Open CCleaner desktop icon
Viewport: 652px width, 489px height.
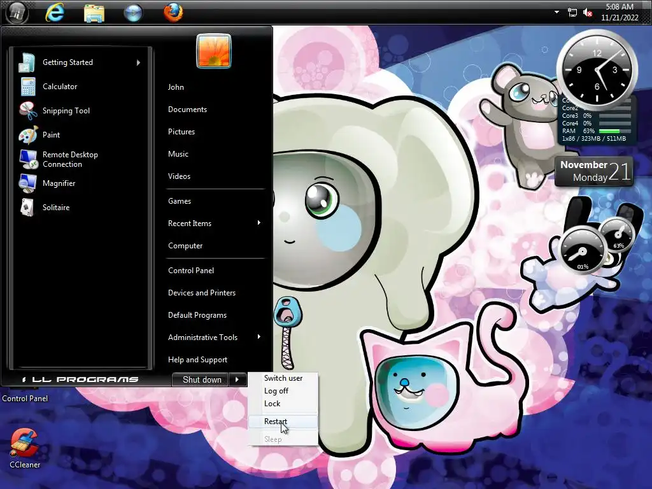click(x=25, y=448)
